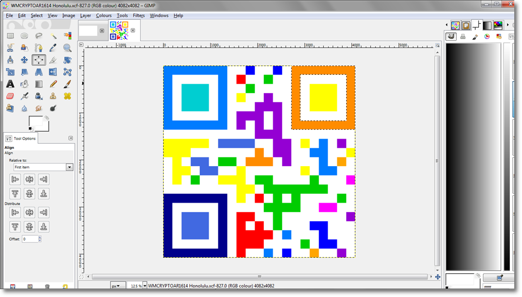Viewport: 522px width, 297px height.
Task: Open the 12.5% zoom level dropdown
Action: pos(145,286)
